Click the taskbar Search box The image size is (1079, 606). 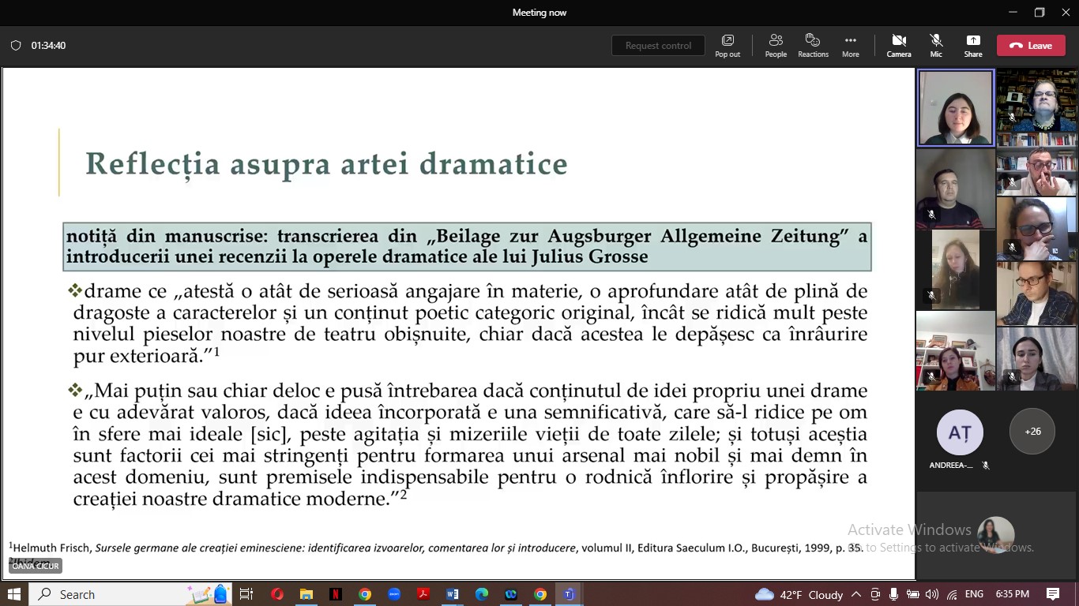(130, 594)
